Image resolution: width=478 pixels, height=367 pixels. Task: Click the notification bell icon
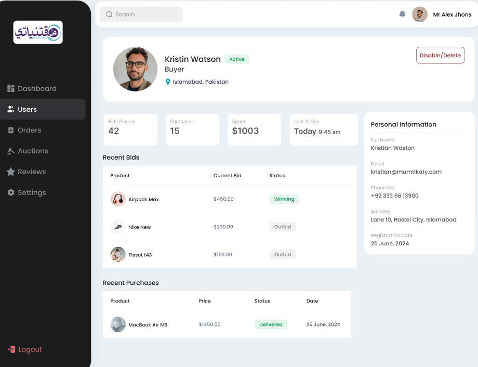402,14
